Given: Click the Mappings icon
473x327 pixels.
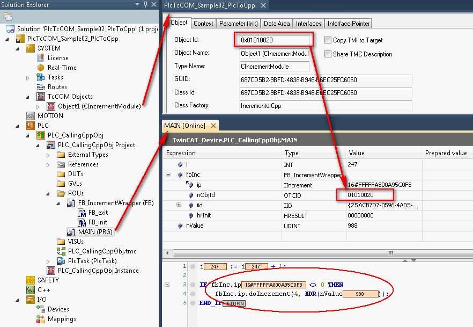Looking at the screenshot, I should coord(40,319).
